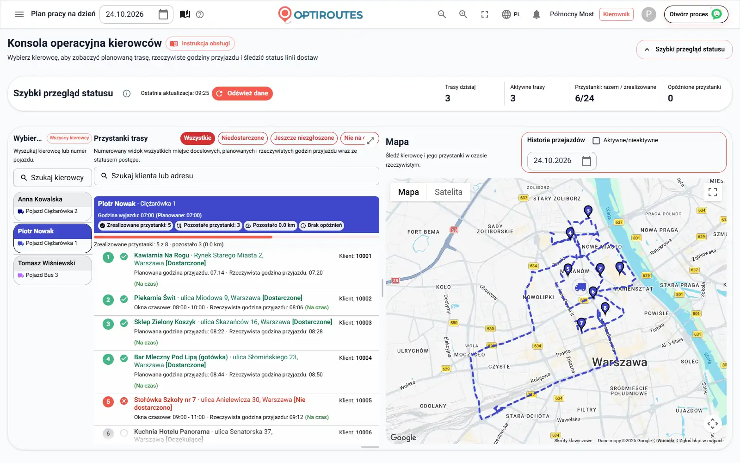Click Odśwież dane button

pyautogui.click(x=242, y=94)
